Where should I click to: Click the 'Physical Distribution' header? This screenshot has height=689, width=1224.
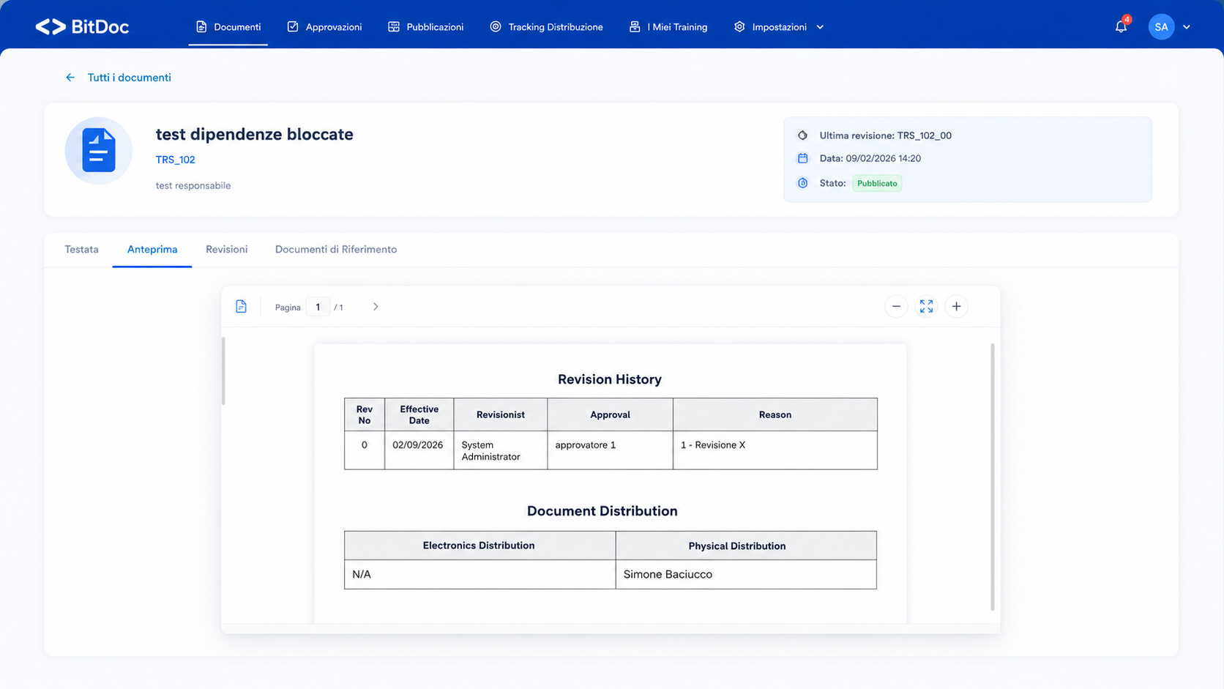click(x=746, y=545)
